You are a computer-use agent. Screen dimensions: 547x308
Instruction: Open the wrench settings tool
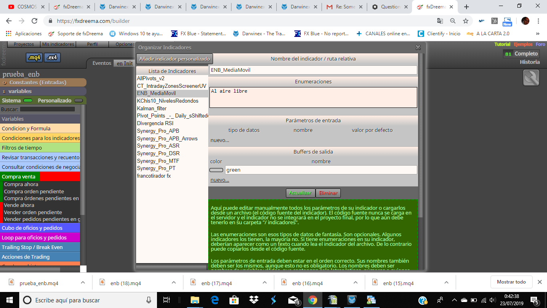(531, 78)
